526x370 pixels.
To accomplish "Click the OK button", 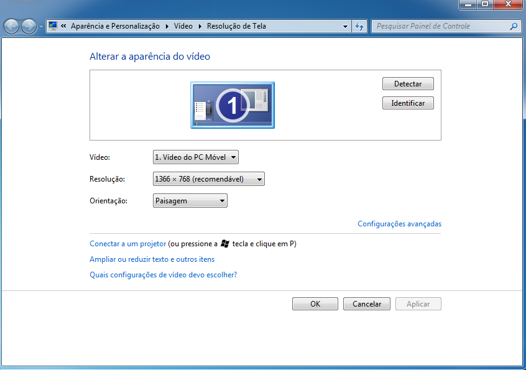I will 315,304.
